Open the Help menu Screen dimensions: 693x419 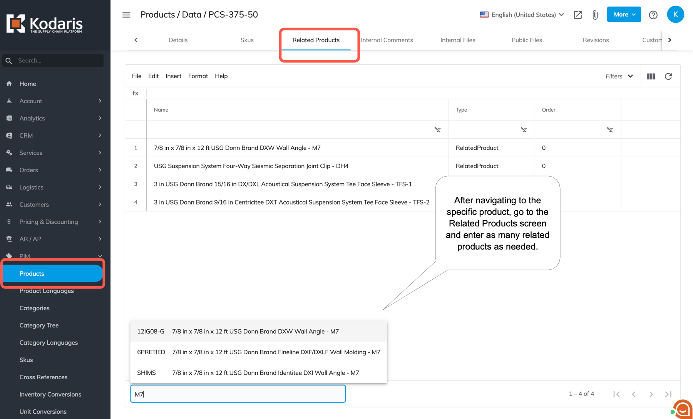(x=221, y=76)
